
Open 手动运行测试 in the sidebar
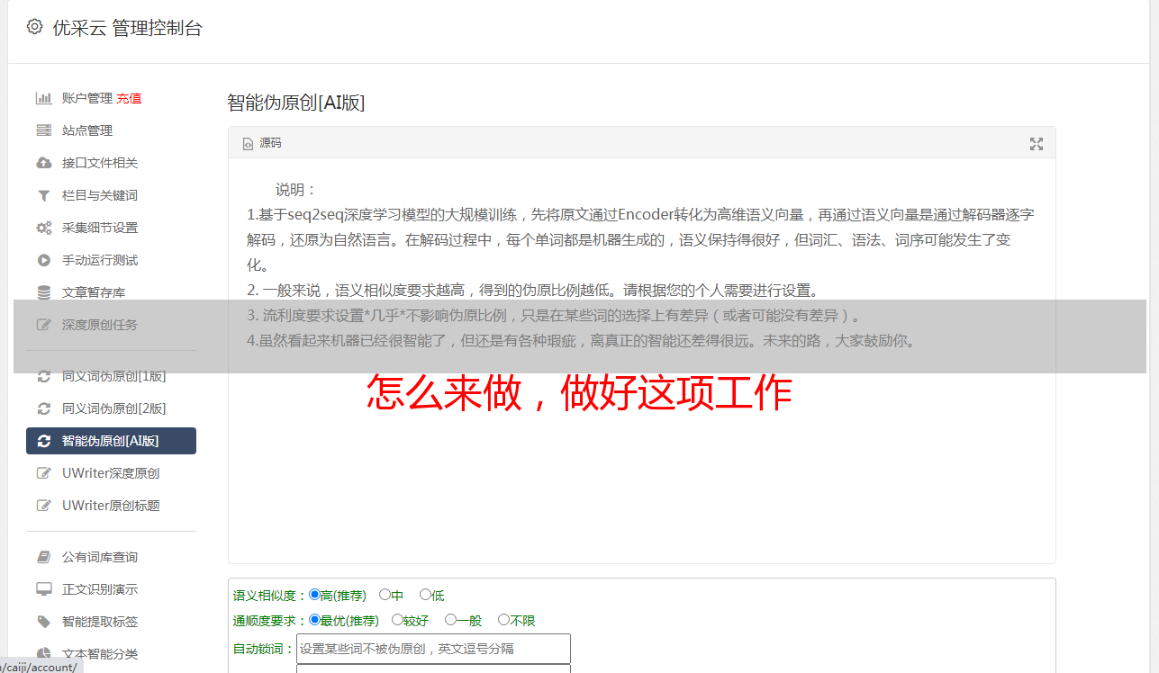(x=100, y=260)
